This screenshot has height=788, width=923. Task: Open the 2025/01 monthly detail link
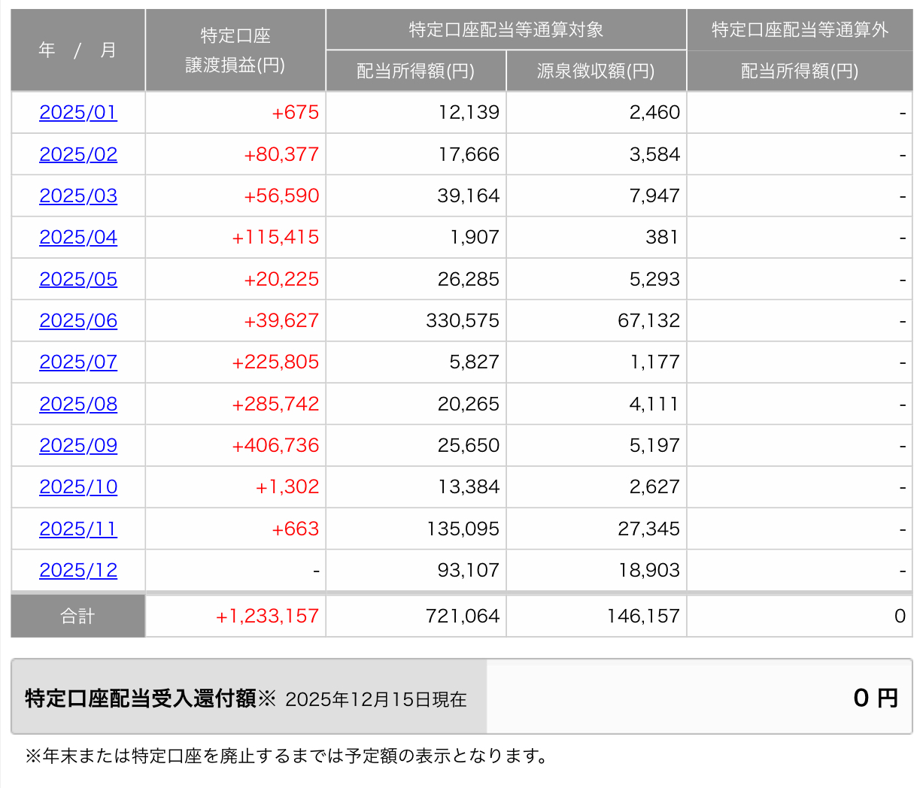click(78, 113)
